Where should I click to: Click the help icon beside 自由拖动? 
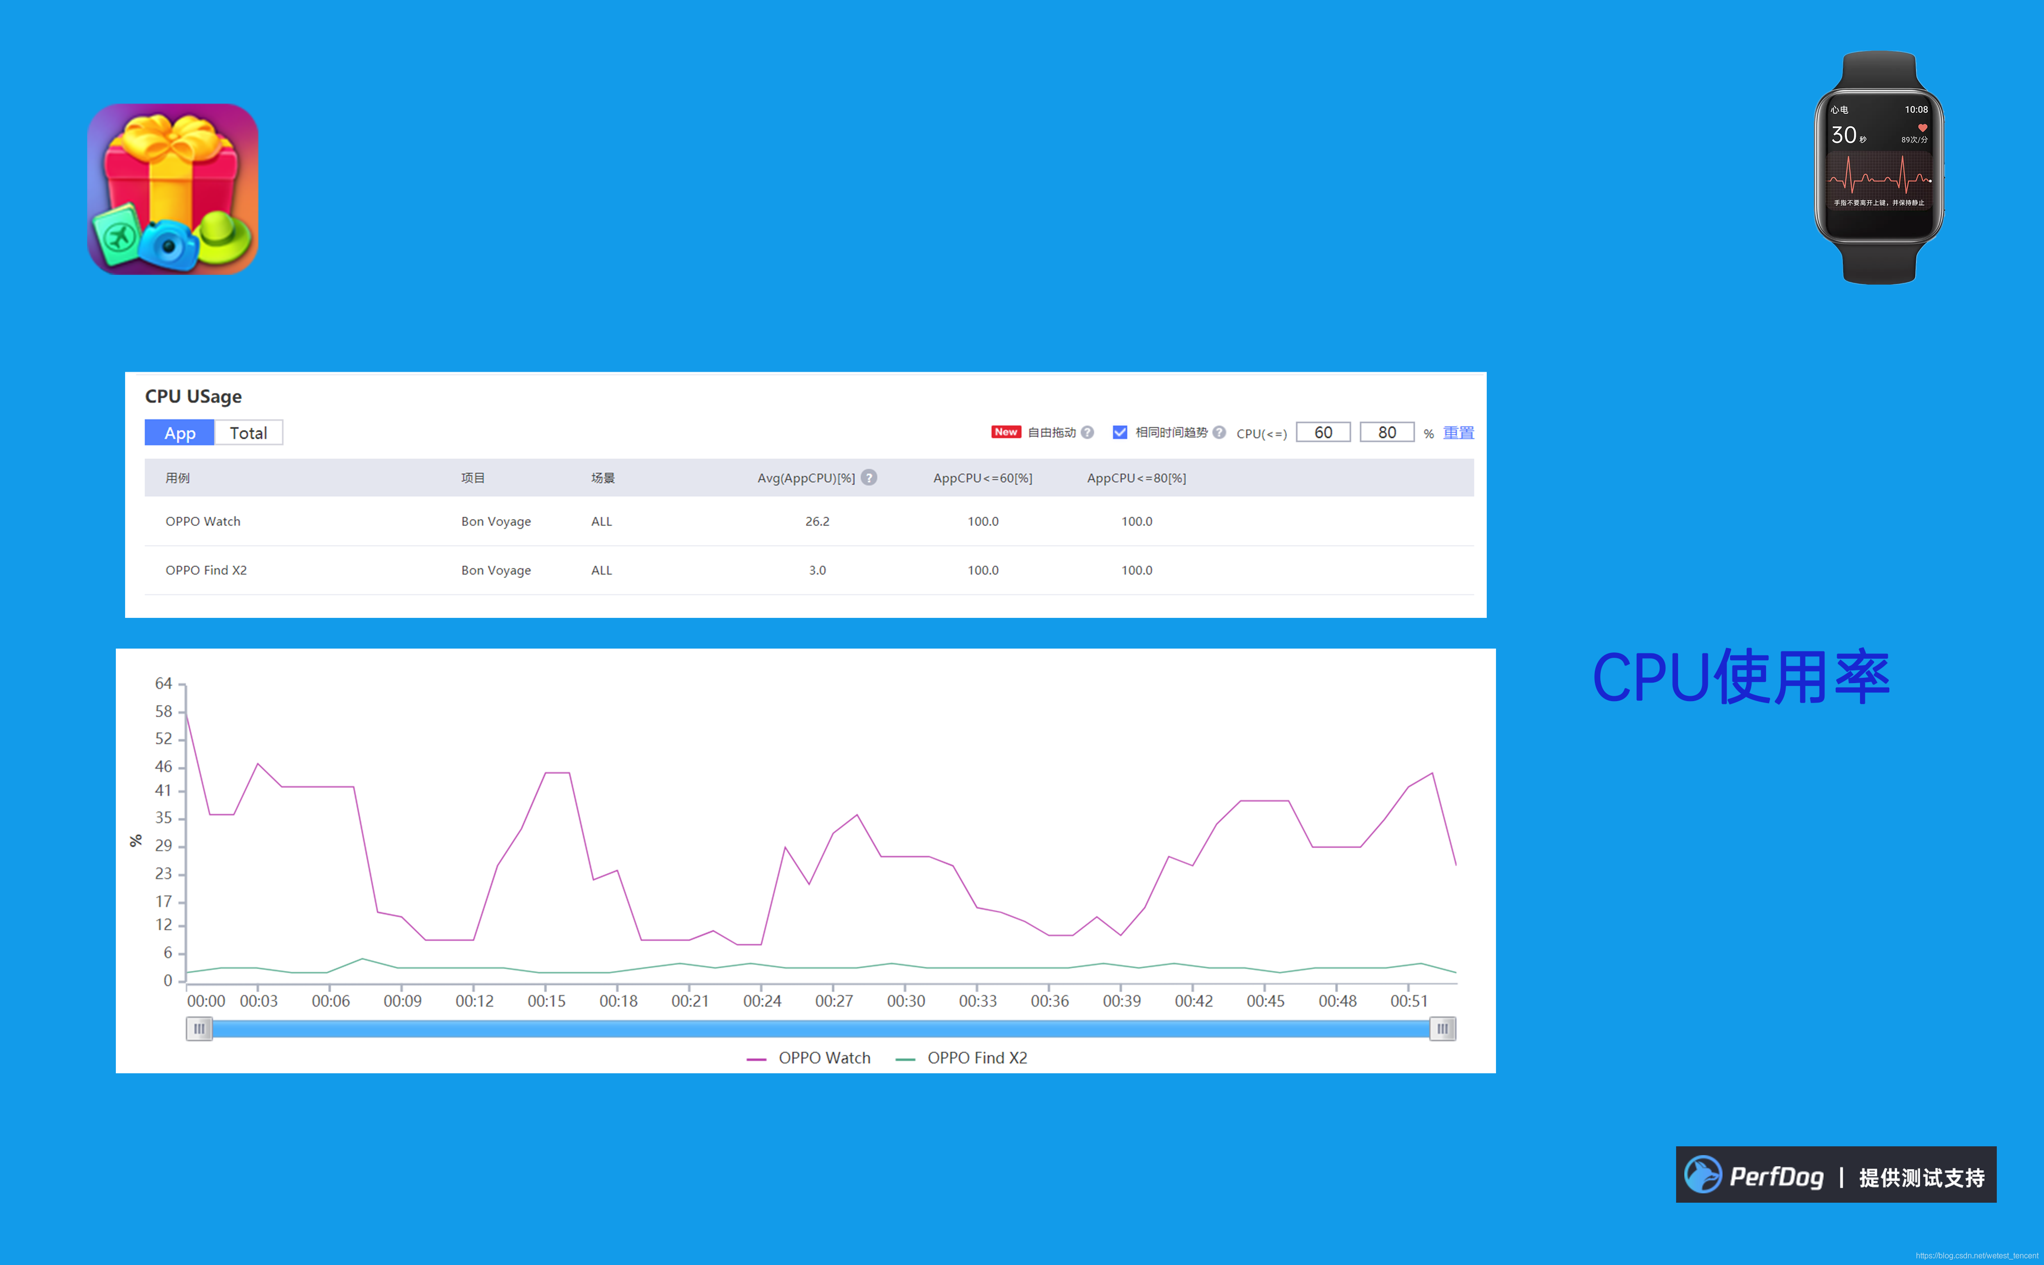(x=1087, y=433)
